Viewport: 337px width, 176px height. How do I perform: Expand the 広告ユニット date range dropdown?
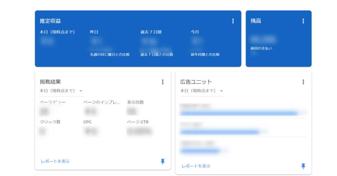click(x=202, y=91)
